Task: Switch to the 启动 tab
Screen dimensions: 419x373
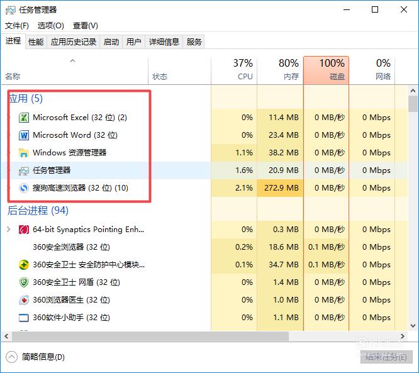Action: tap(111, 42)
